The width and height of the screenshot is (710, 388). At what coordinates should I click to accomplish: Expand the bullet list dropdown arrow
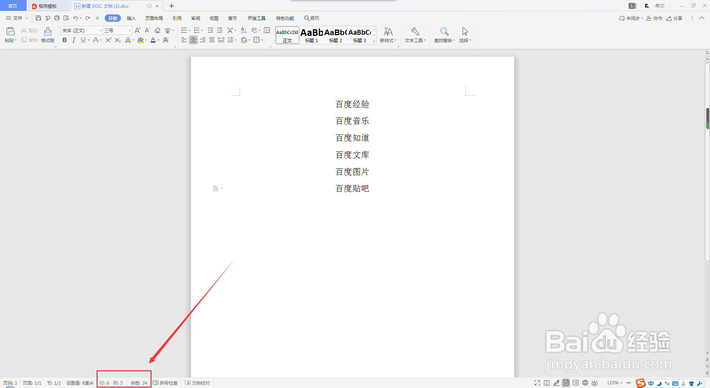tap(190, 31)
